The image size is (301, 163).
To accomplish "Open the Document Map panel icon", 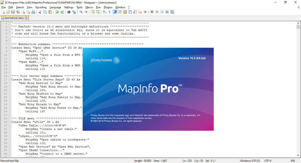I will [125, 12].
